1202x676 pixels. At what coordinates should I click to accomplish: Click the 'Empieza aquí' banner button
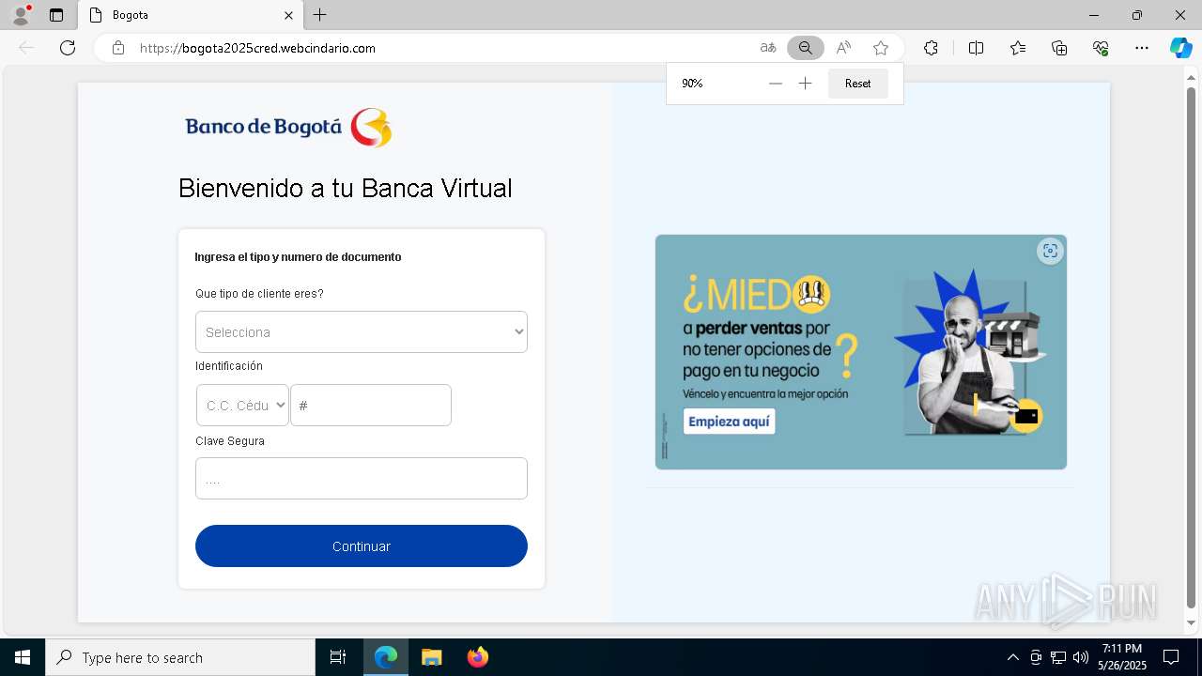tap(729, 422)
